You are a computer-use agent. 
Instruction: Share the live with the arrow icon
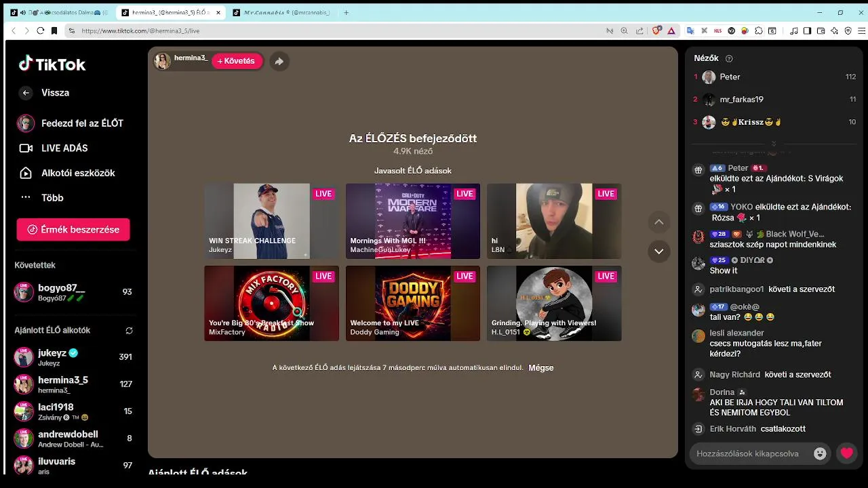(279, 61)
